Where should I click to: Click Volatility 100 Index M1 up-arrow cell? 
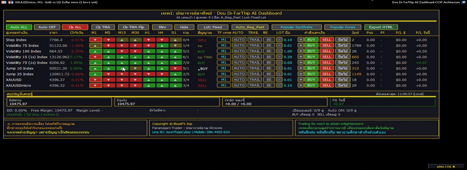(x=96, y=51)
